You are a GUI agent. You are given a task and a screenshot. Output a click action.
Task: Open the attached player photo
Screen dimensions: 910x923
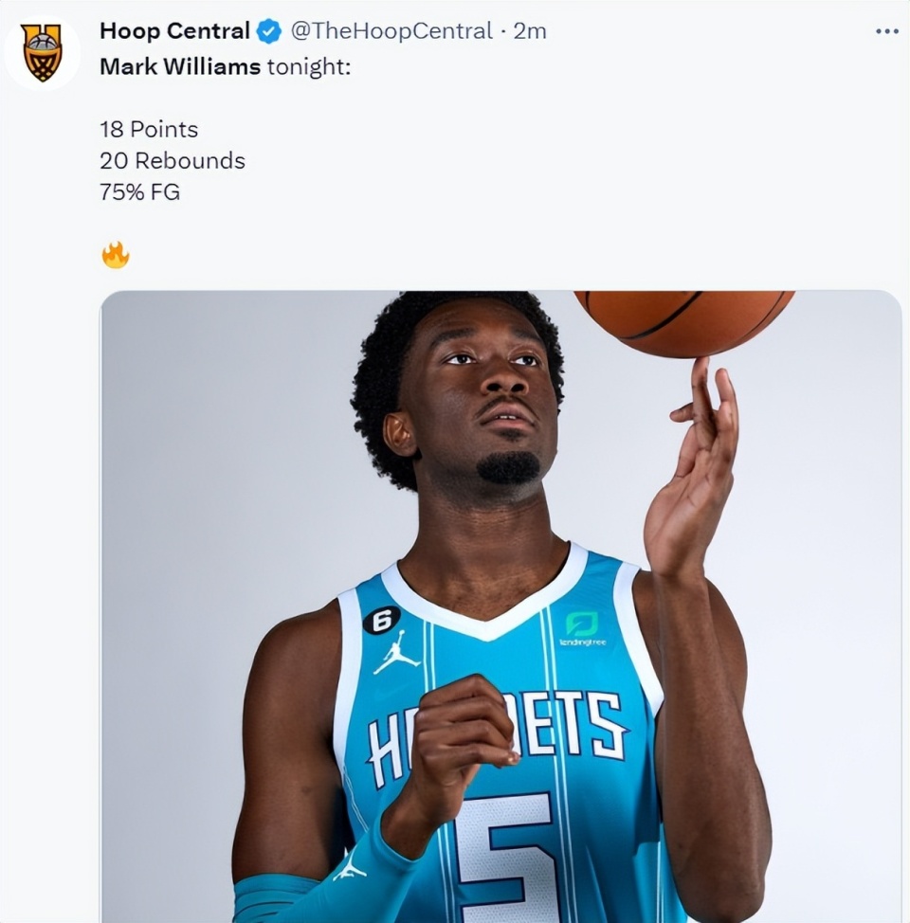pos(501,606)
